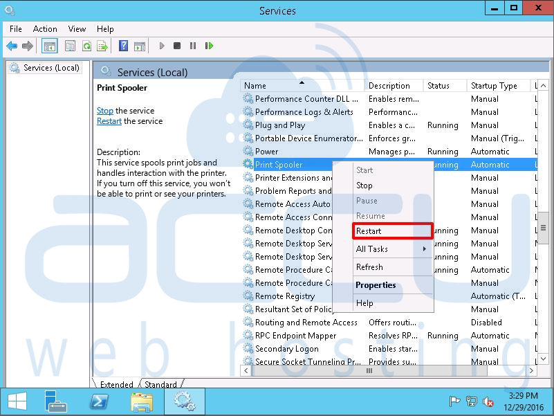The height and width of the screenshot is (416, 554).
Task: Click the horizontal scrollbar thumb
Action: pyautogui.click(x=369, y=371)
